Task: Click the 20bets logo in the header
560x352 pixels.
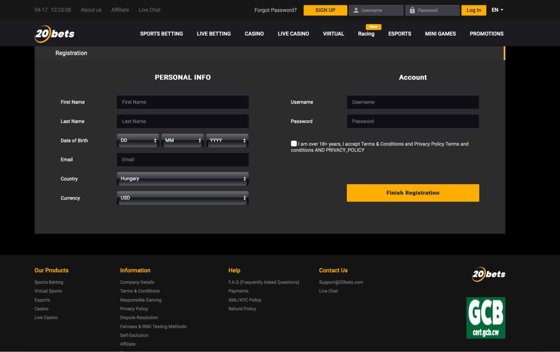Action: [x=55, y=34]
